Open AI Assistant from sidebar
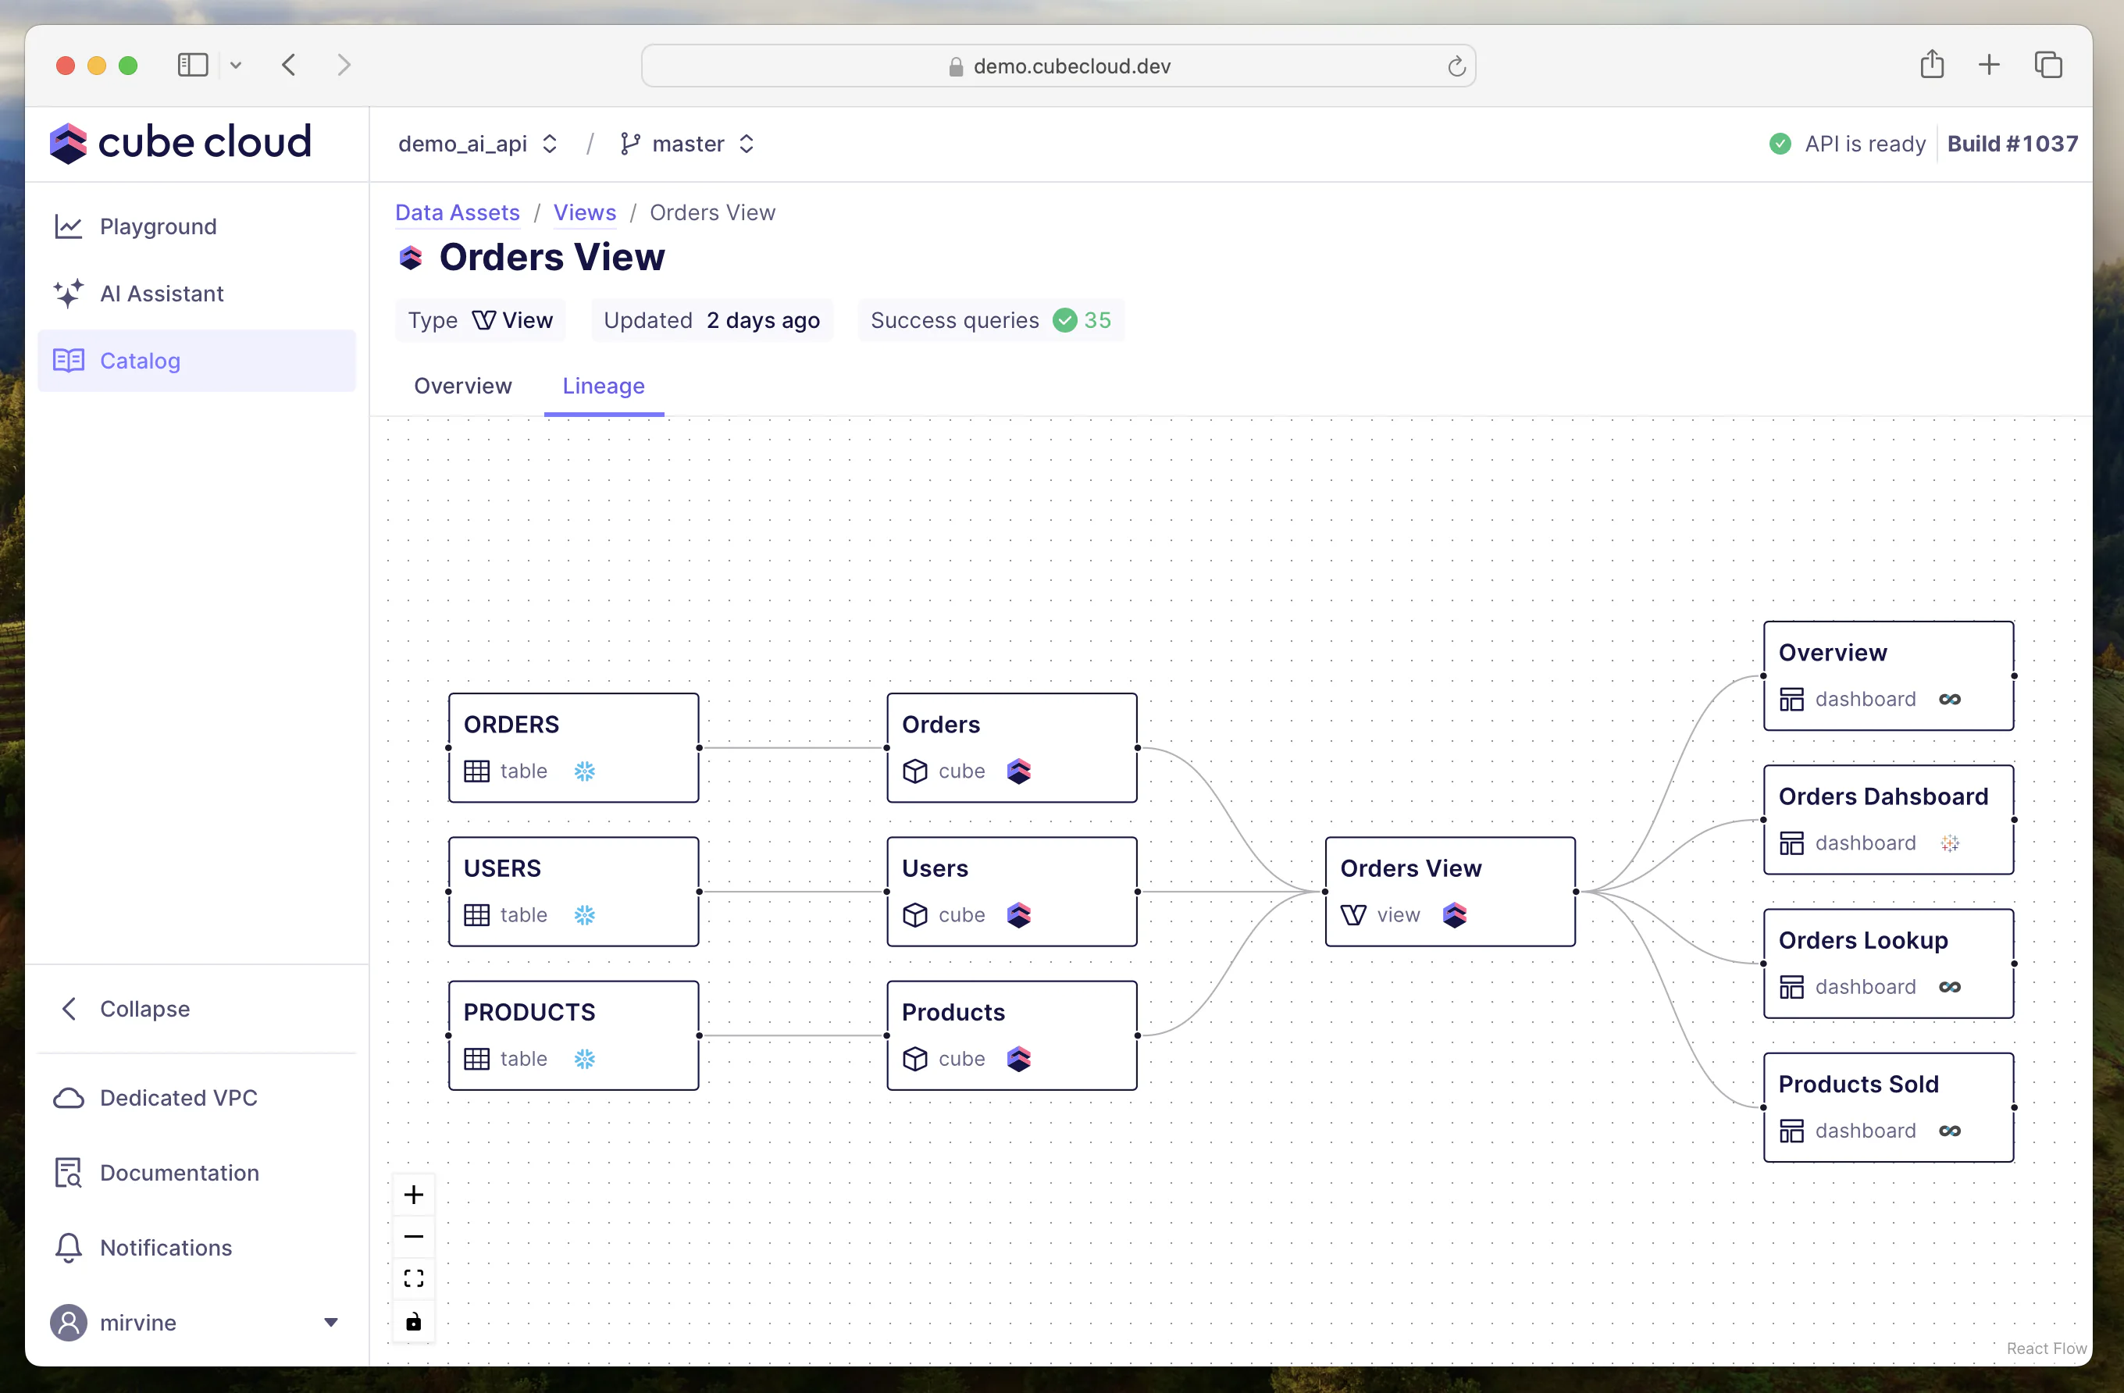This screenshot has width=2124, height=1393. [161, 294]
